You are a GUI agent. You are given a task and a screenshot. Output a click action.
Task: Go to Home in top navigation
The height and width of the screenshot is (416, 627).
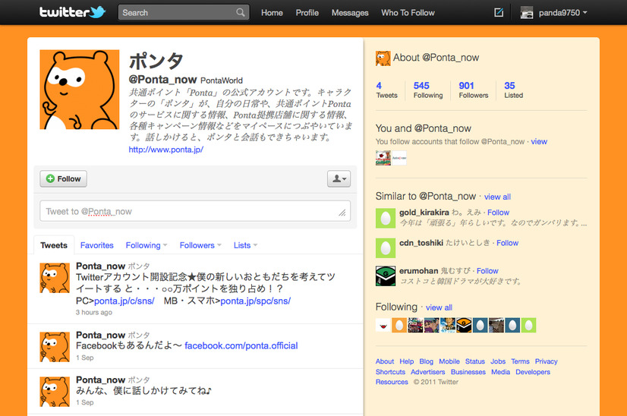click(272, 13)
